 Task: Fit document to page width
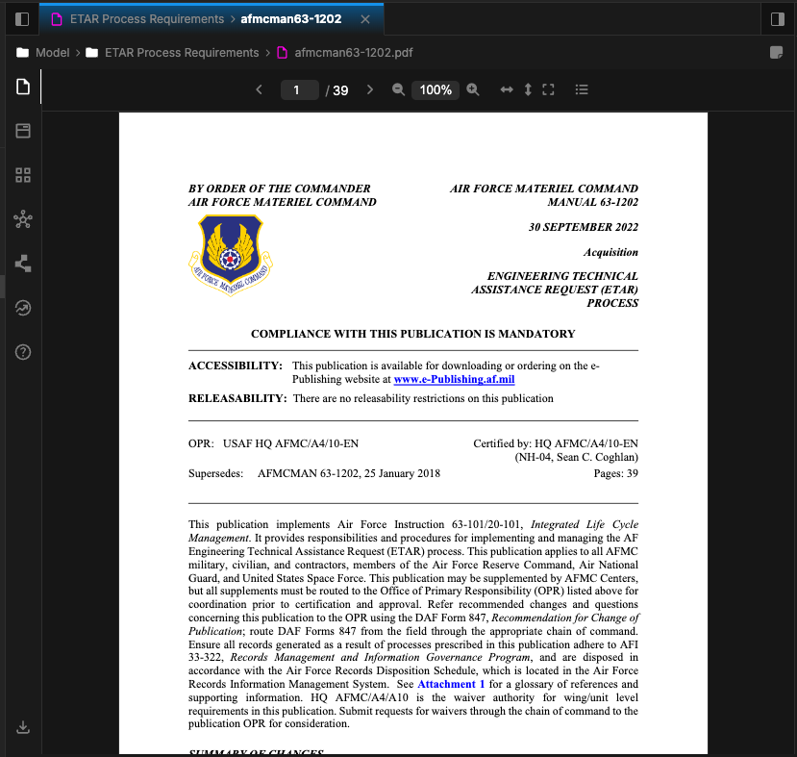tap(507, 89)
